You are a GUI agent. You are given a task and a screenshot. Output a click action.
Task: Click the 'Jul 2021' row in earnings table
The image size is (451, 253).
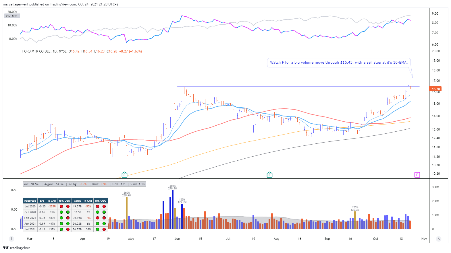(x=65, y=229)
